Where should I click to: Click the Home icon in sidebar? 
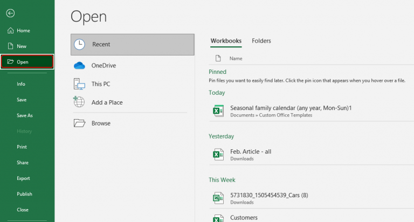[x=10, y=31]
